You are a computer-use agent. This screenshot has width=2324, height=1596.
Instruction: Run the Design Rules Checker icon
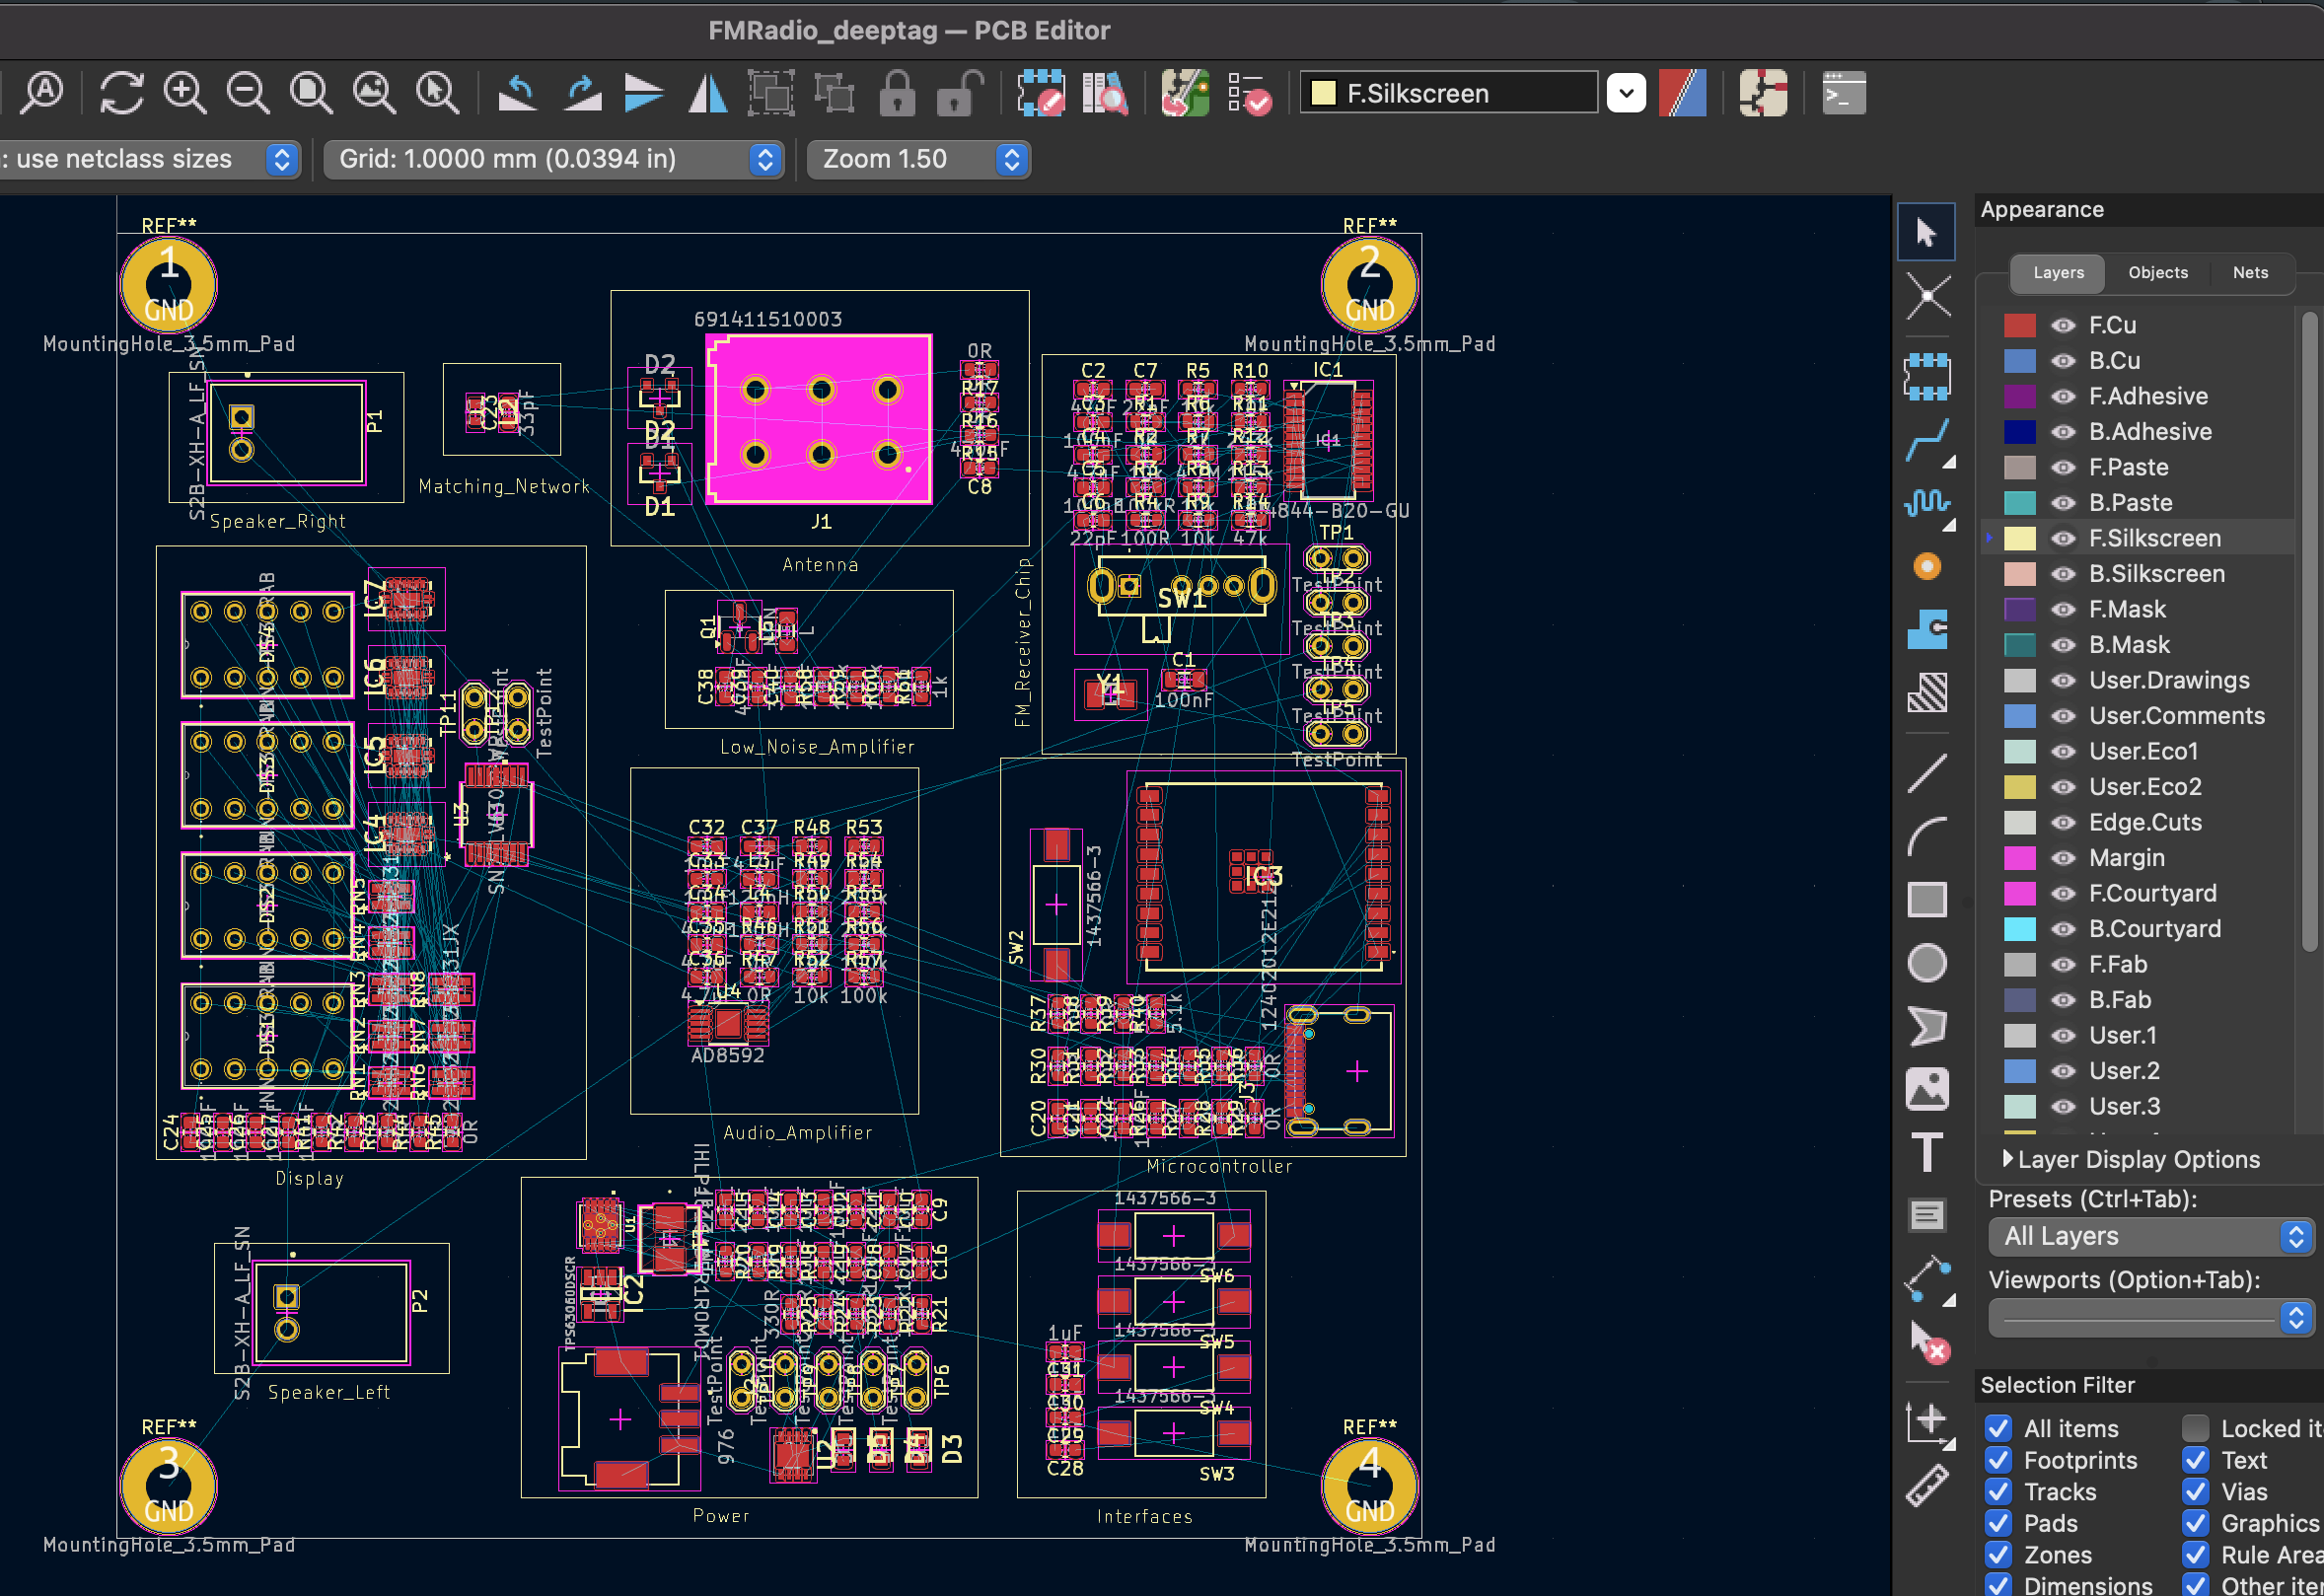1249,93
